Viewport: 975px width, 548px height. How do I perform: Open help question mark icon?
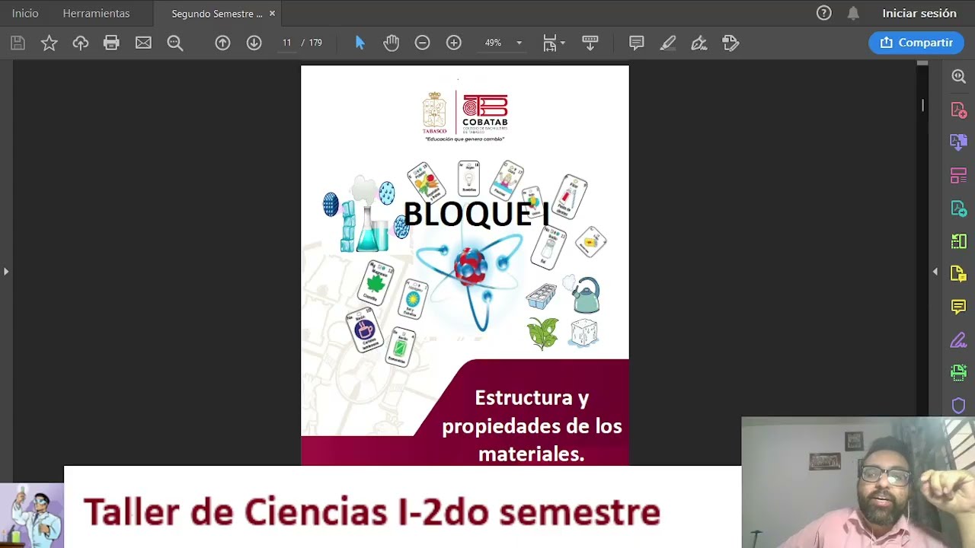tap(823, 13)
